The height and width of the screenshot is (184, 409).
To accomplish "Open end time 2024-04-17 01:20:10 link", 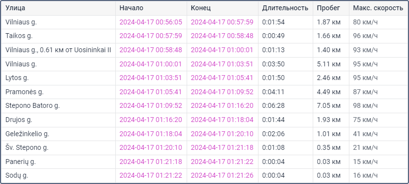I will coord(222,134).
